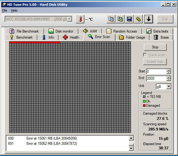
Task: Maximize the HD Tune Pro window
Action: (168, 5)
